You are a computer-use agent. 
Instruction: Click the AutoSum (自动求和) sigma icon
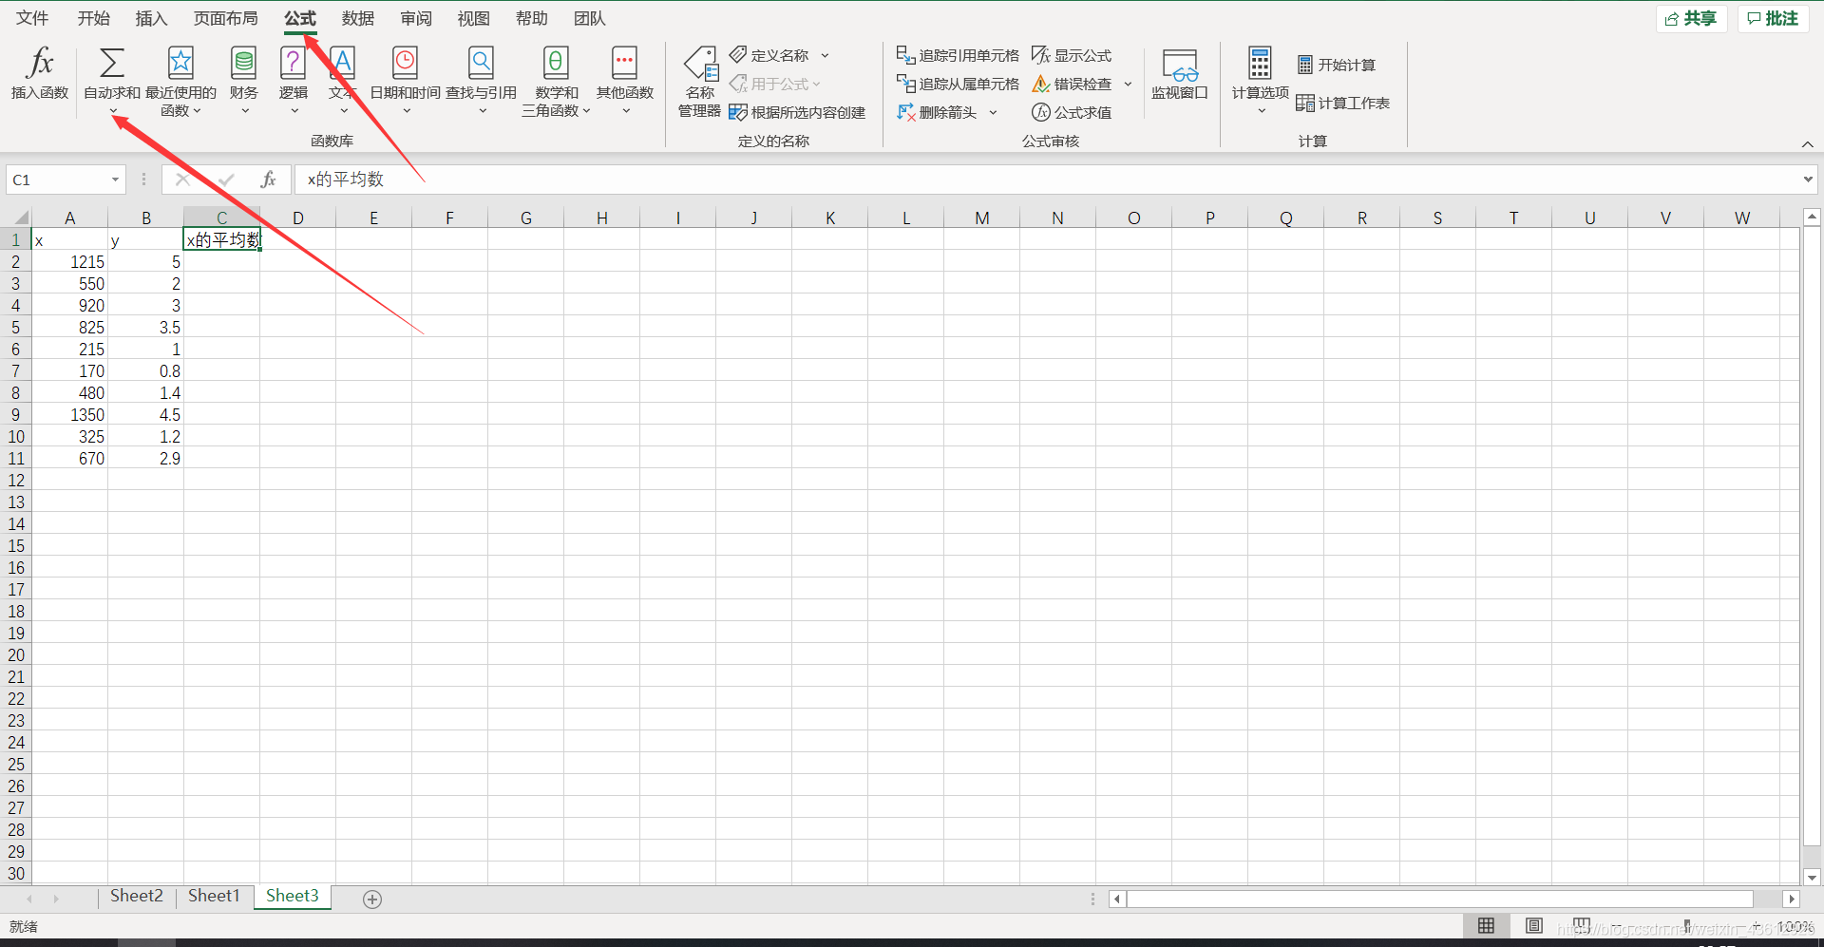tap(112, 63)
